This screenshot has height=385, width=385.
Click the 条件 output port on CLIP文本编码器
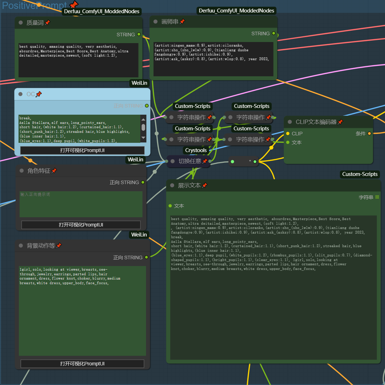pos(369,134)
